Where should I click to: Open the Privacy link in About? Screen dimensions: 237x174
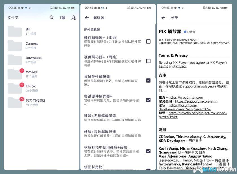[181, 66]
